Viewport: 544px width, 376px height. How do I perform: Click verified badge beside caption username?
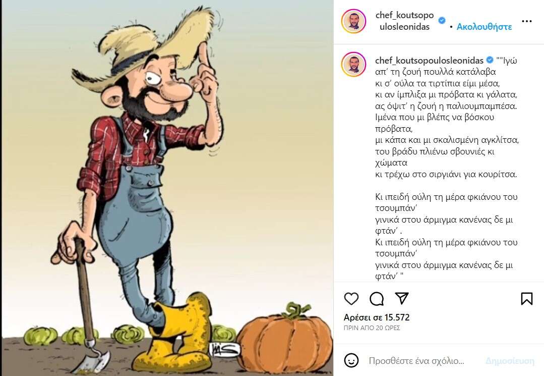490,60
